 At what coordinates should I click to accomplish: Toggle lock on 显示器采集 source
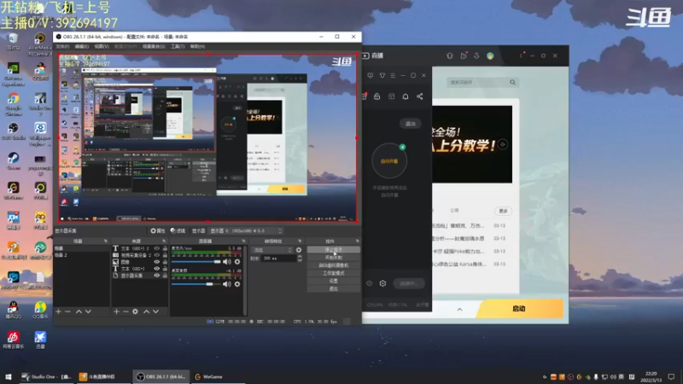165,275
